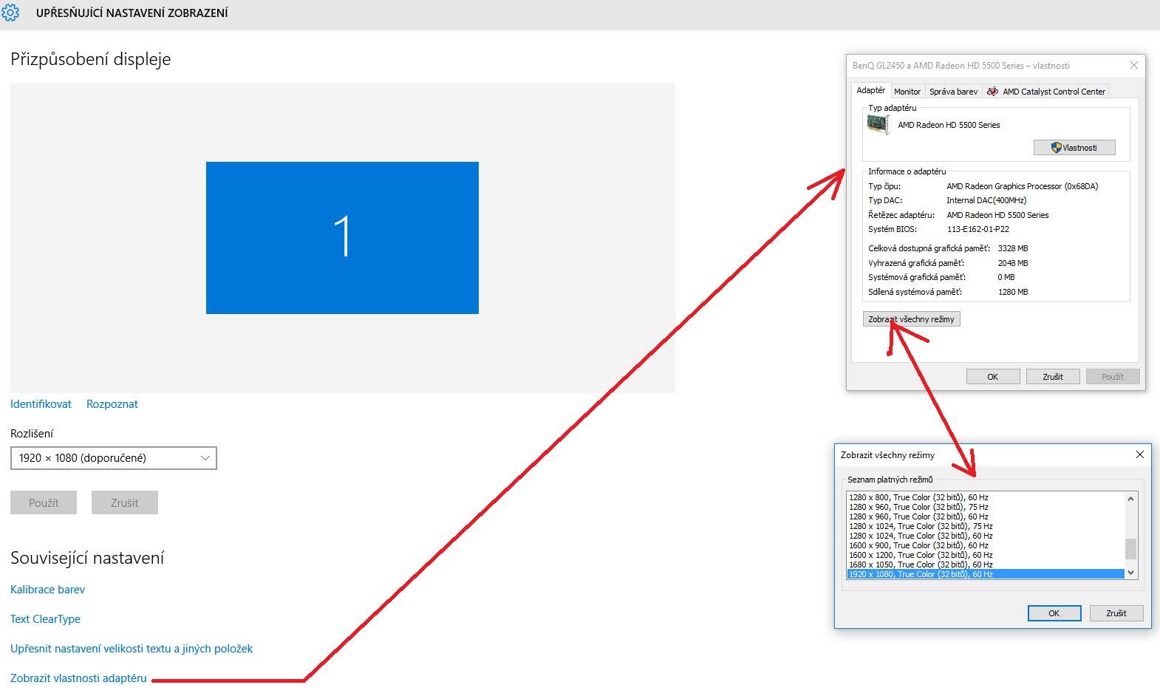This screenshot has height=699, width=1160.
Task: Click the Rozpoznat link
Action: [112, 404]
